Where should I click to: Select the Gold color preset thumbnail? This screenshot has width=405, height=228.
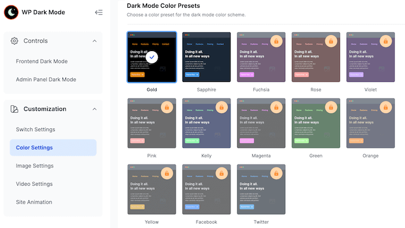pyautogui.click(x=152, y=57)
